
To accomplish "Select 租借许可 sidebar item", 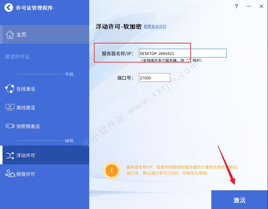I will click(44, 174).
